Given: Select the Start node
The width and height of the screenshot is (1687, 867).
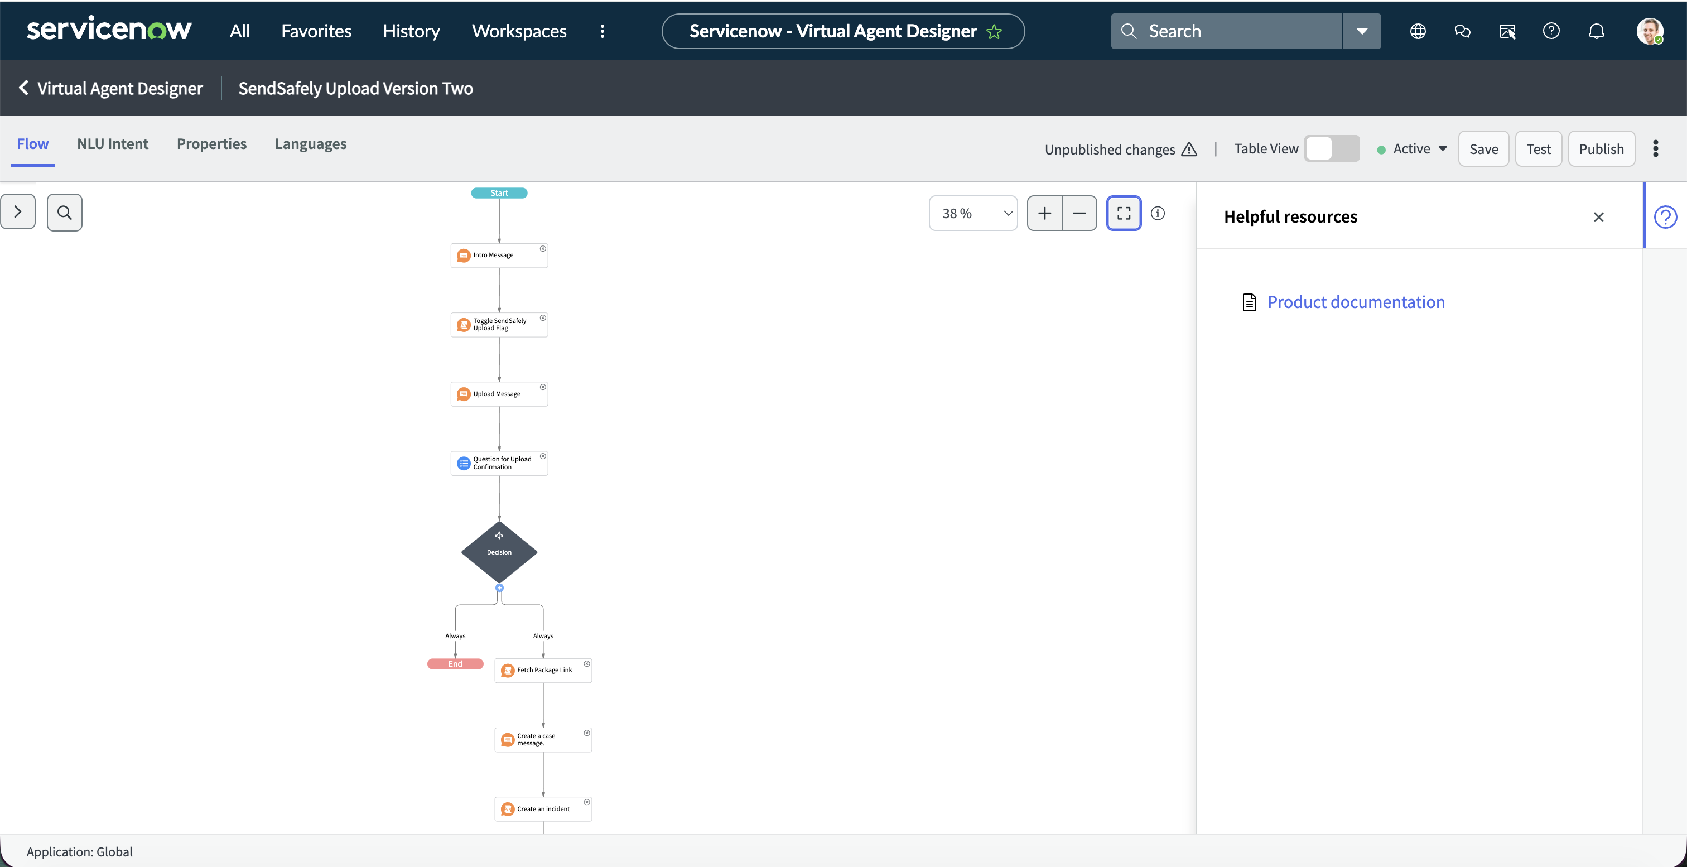Looking at the screenshot, I should [x=499, y=193].
